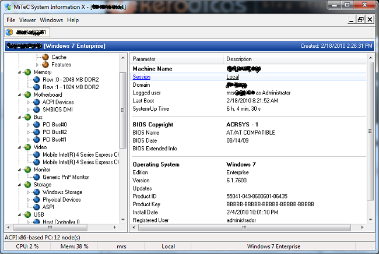Viewport: 379px width, 254px height.
Task: Select the Product Key value BBBBB-BBBBB
Action: click(270, 204)
